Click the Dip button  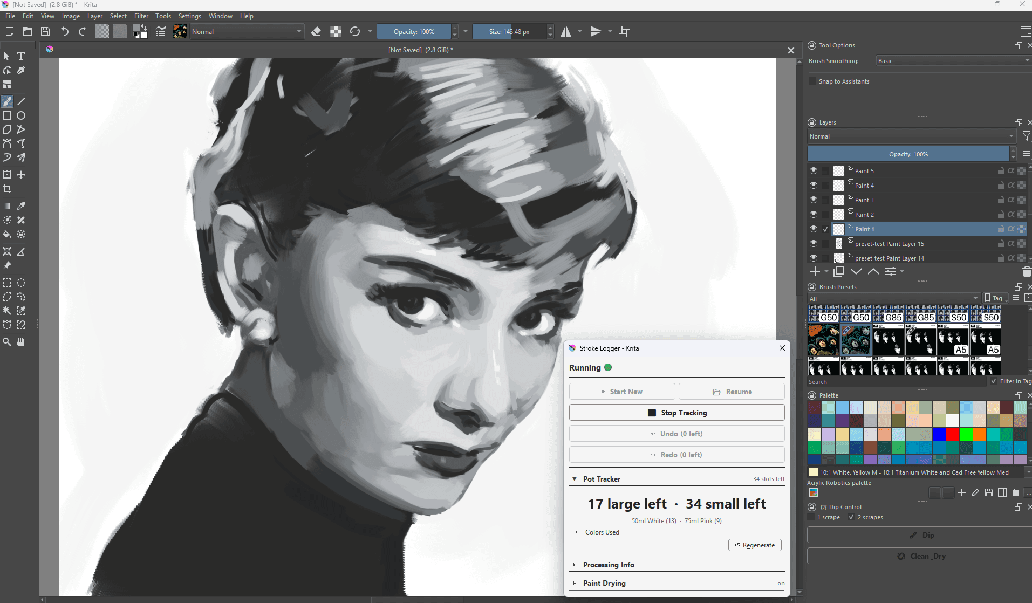tap(920, 535)
